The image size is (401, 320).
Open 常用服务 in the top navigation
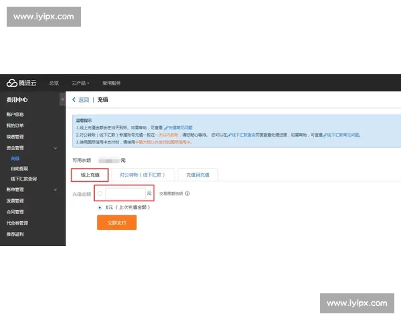click(x=112, y=83)
